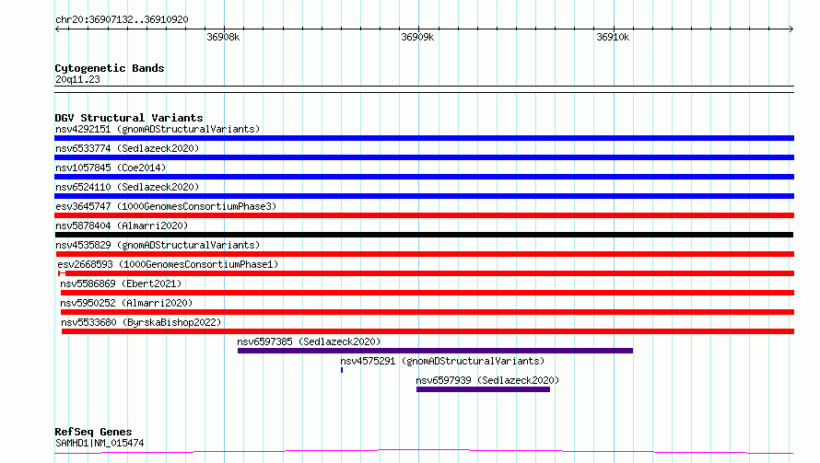820x463 pixels.
Task: Click the purple bar under nsv6597939
Action: click(483, 389)
